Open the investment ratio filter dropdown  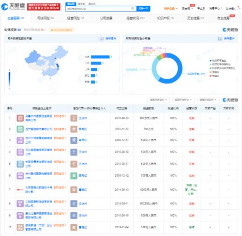(208, 100)
